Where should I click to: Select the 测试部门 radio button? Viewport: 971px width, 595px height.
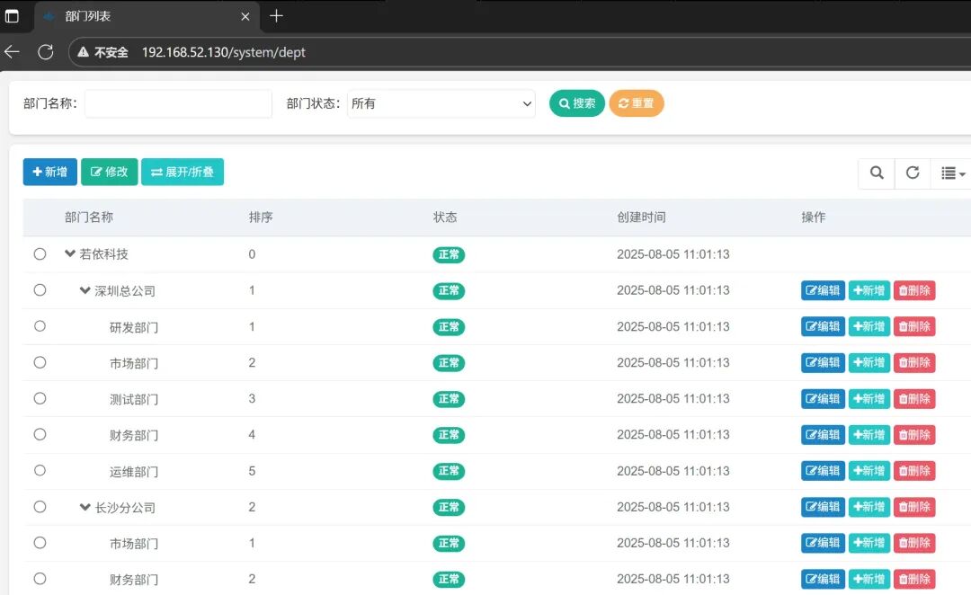click(x=40, y=398)
